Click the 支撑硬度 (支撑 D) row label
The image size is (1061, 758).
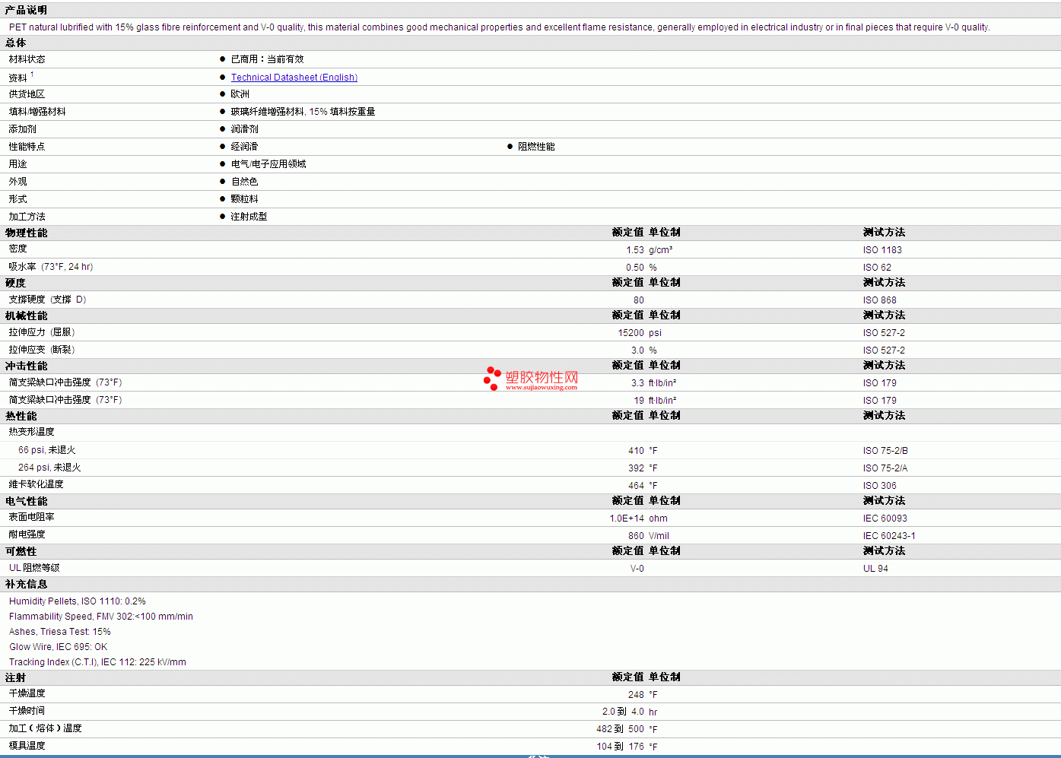pos(48,300)
